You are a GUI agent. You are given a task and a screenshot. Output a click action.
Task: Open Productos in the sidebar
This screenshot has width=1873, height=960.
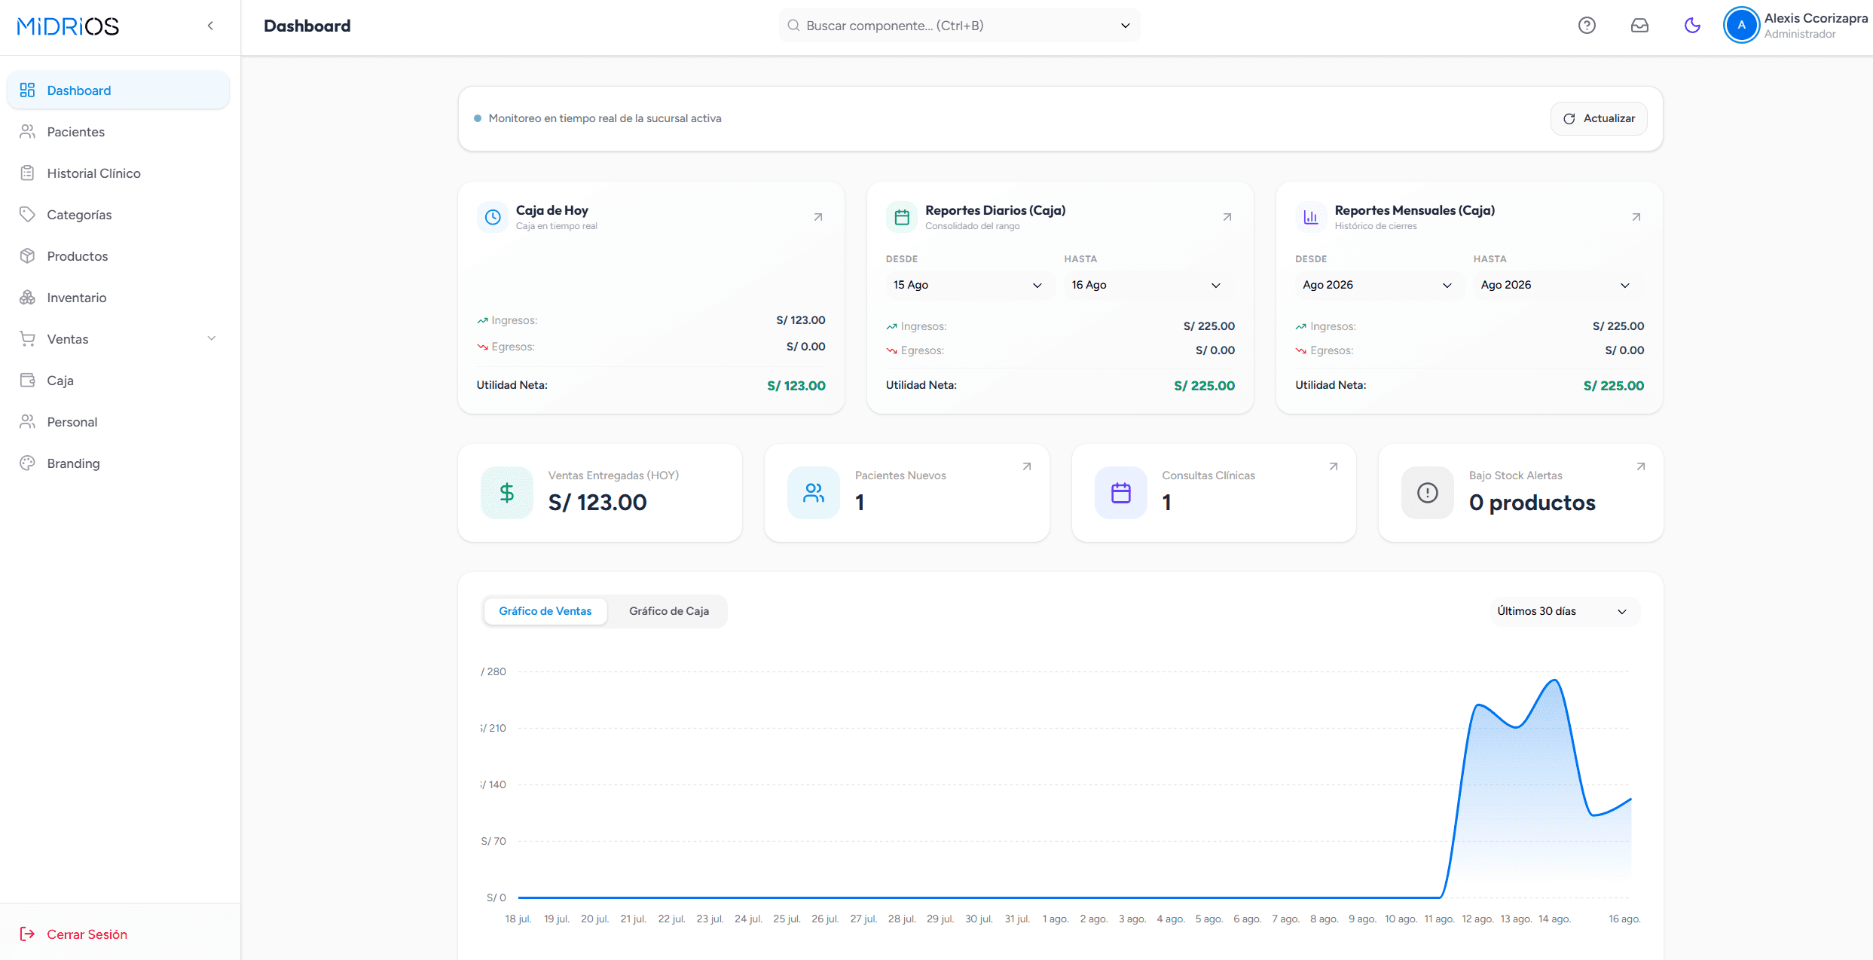(118, 256)
